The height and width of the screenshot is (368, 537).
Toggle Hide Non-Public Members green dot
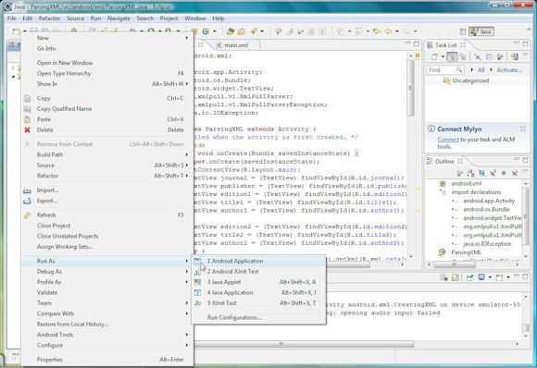pos(504,174)
